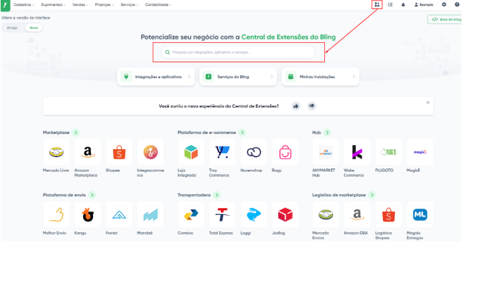Open the Mercado Livre integration icon
Image resolution: width=501 pixels, height=281 pixels.
(56, 151)
